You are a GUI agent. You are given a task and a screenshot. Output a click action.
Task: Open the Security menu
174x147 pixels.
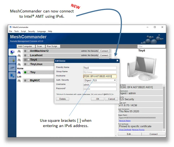(32, 31)
